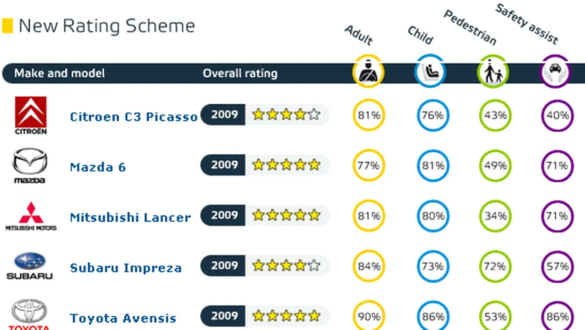The height and width of the screenshot is (330, 585).
Task: Open the Citroen C3 Picasso link
Action: [x=134, y=116]
